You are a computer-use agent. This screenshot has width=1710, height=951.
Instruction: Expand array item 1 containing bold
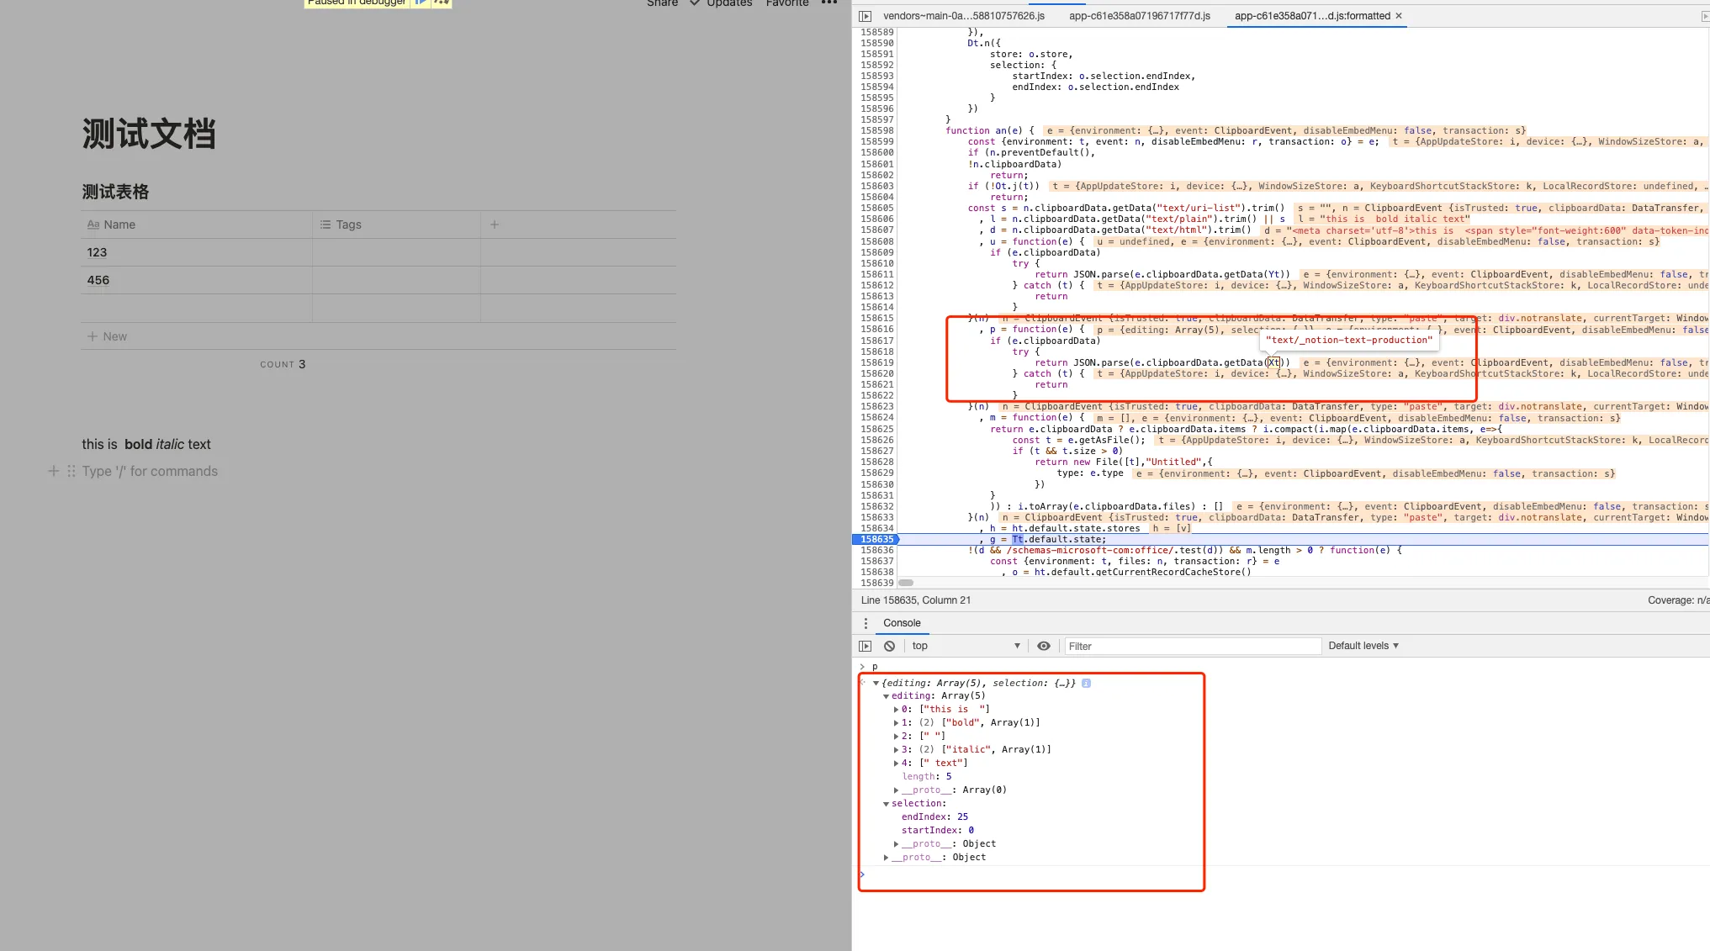[896, 723]
